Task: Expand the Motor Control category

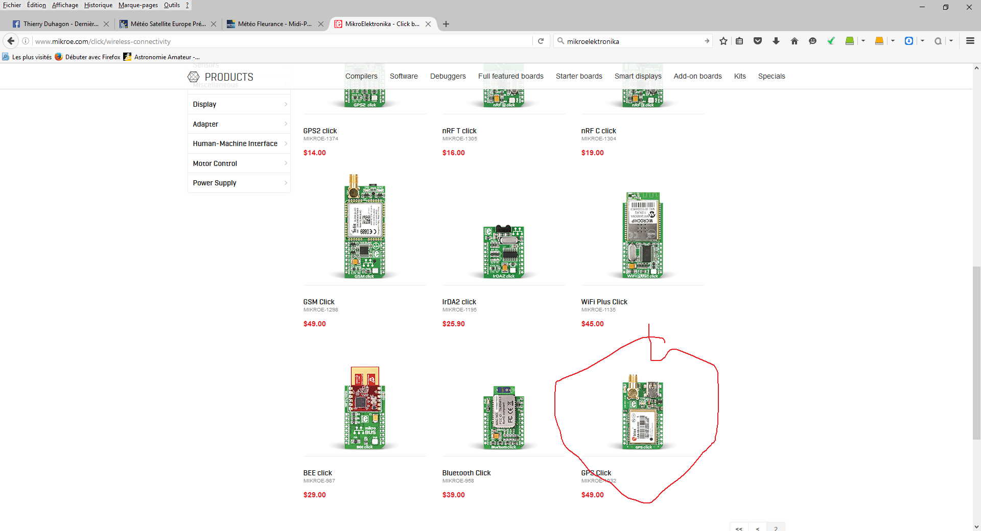Action: [239, 163]
